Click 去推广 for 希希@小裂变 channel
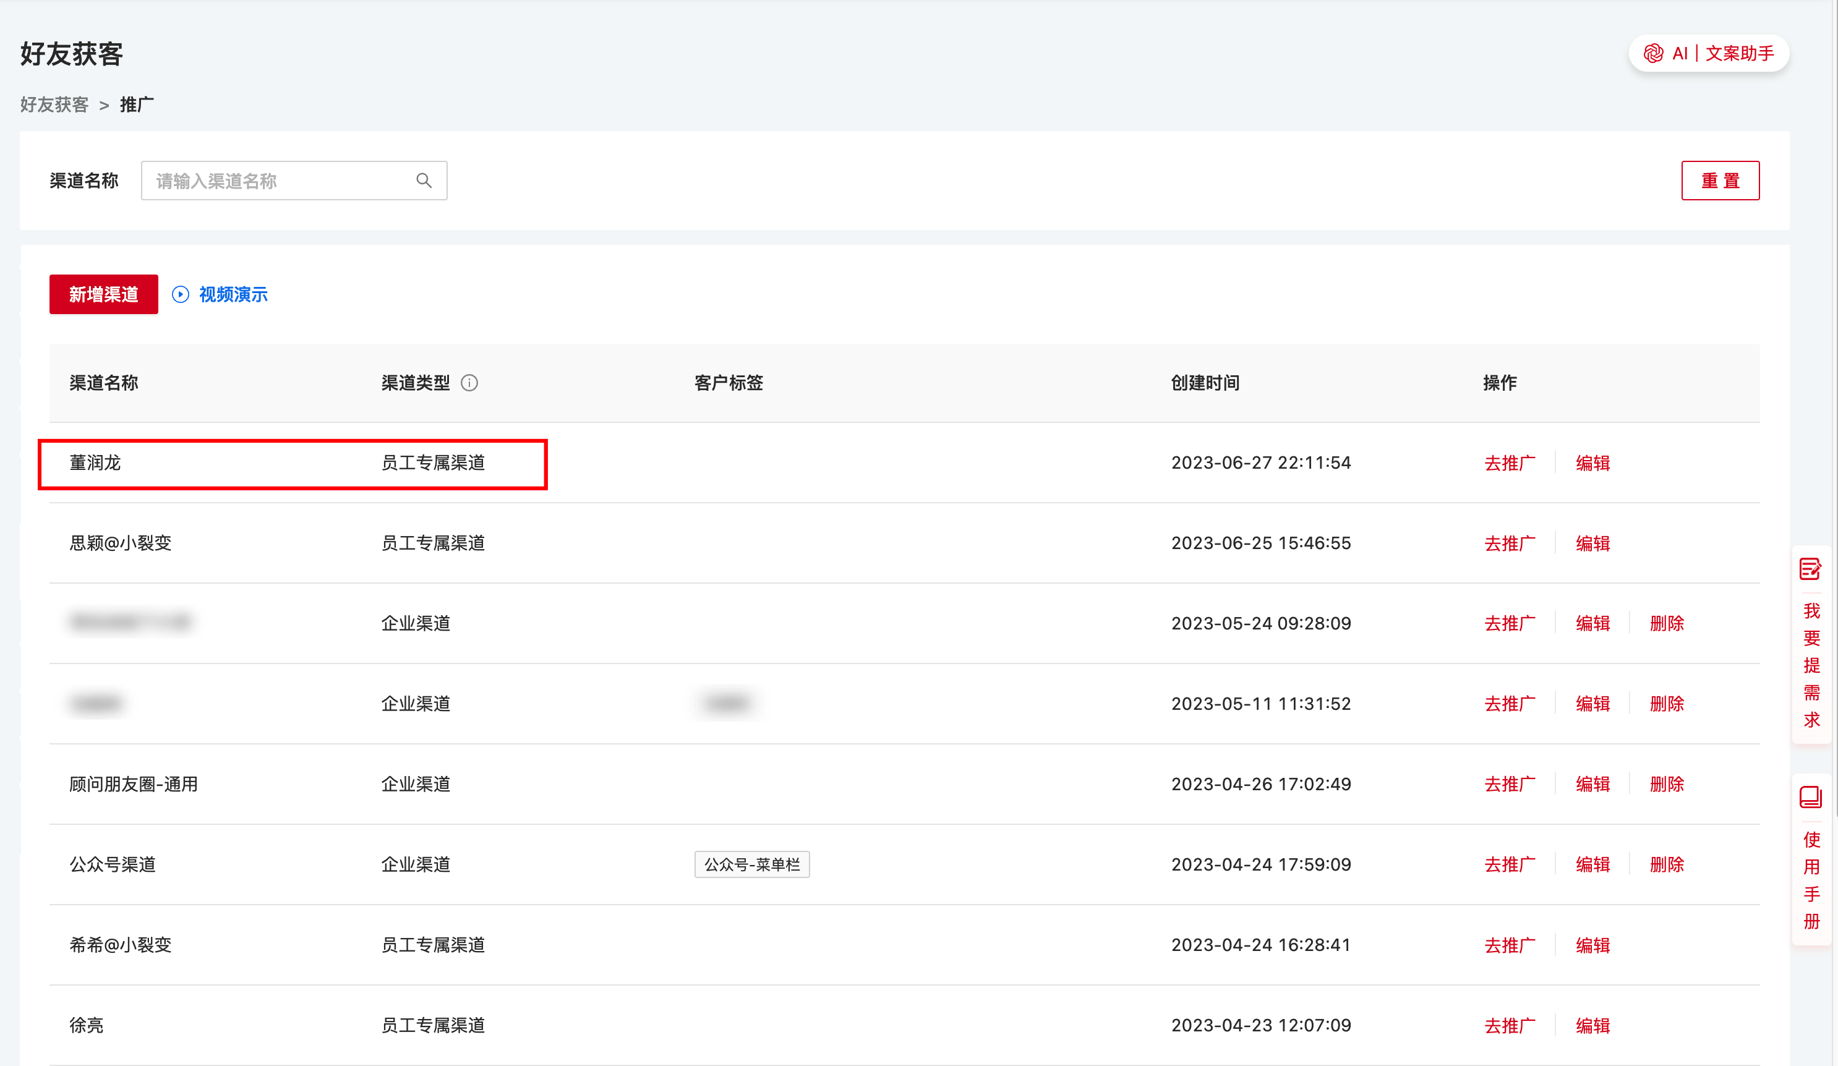The image size is (1838, 1066). pos(1510,945)
